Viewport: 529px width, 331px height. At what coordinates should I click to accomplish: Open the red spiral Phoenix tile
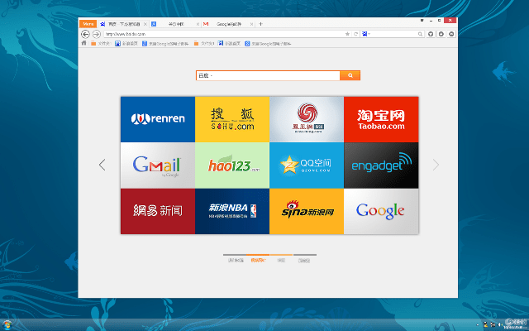click(x=307, y=119)
